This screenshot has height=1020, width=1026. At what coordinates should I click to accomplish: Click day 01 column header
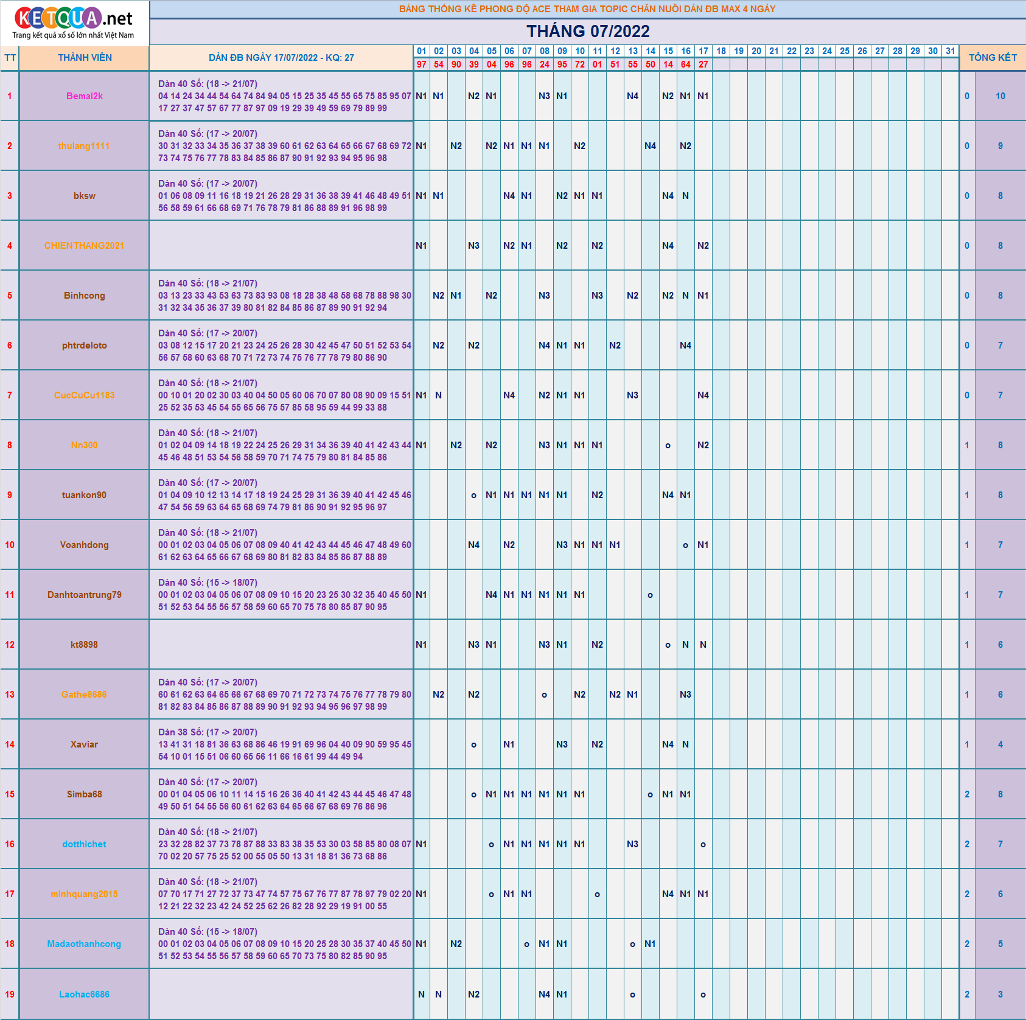tap(421, 51)
